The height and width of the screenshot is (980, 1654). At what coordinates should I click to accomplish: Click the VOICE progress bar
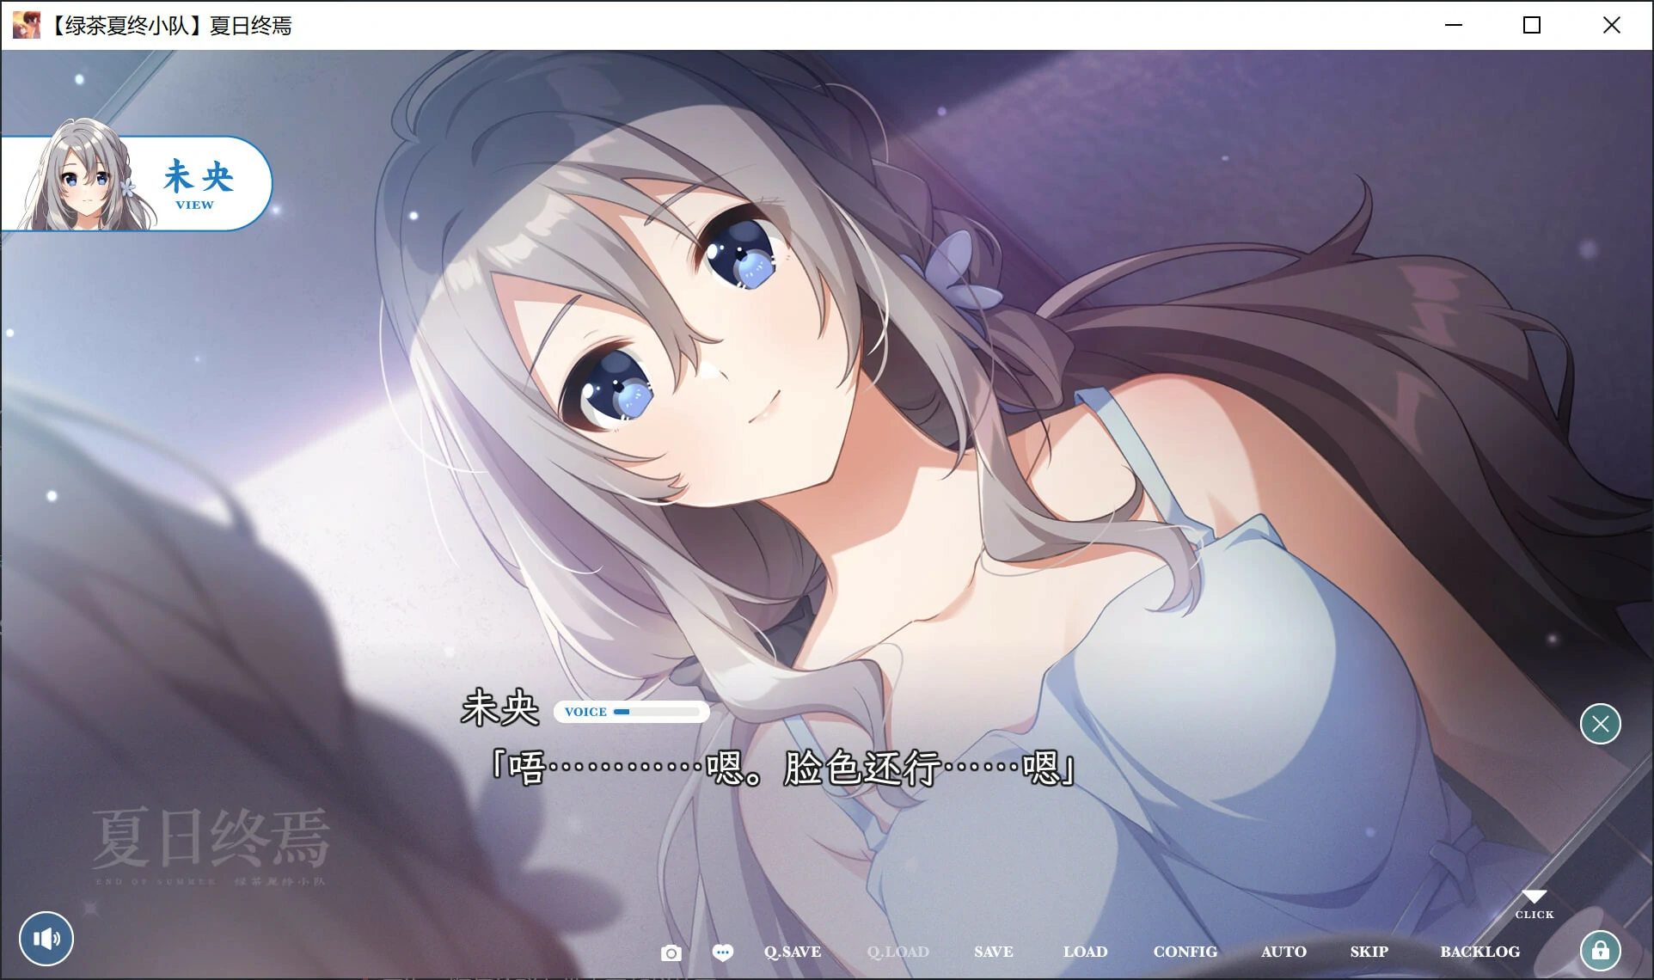pyautogui.click(x=657, y=712)
